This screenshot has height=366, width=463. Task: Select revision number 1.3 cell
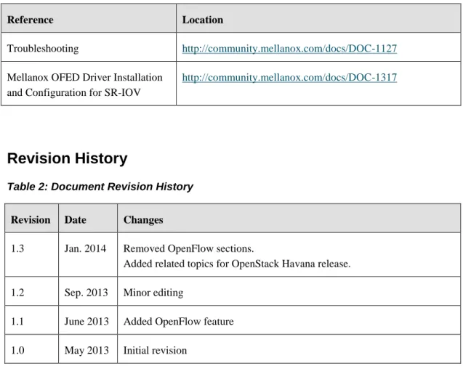click(x=31, y=255)
